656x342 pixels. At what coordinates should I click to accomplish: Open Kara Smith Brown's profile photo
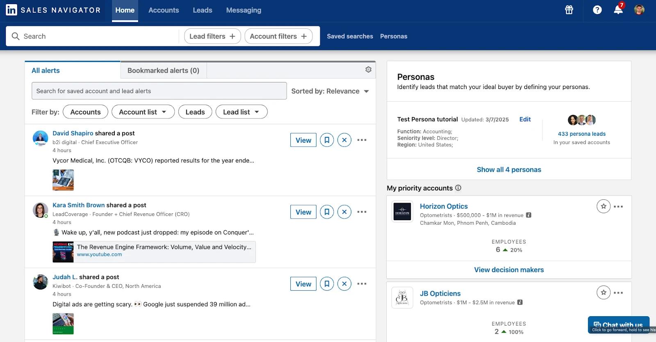tap(41, 210)
